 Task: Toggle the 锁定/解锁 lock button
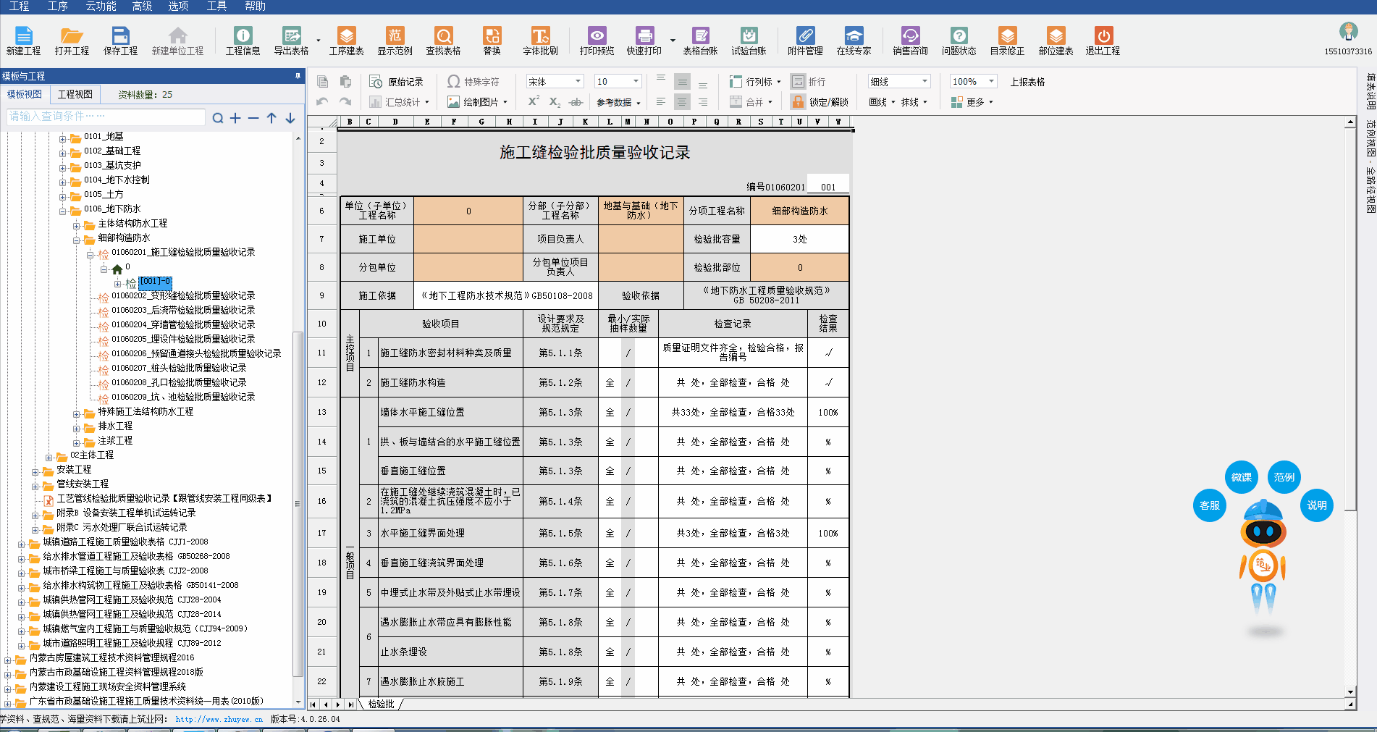(x=820, y=102)
